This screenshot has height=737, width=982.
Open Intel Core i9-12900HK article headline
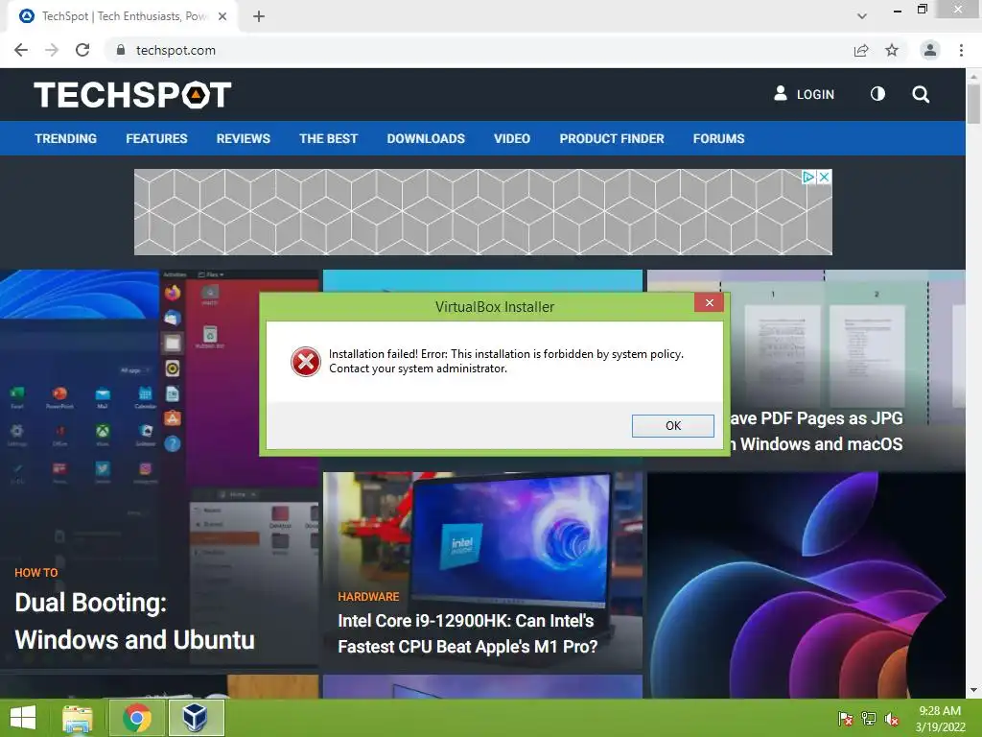(467, 633)
